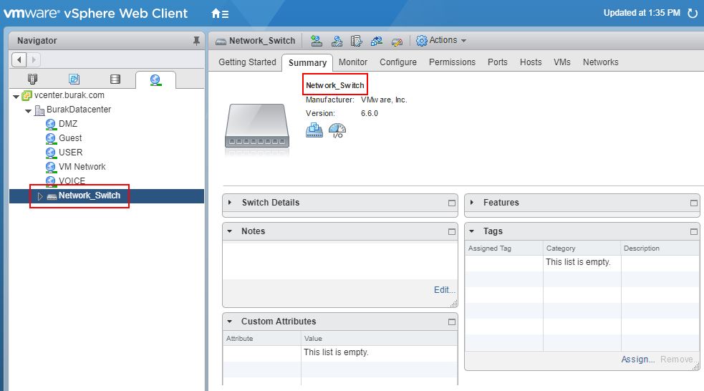Click the Network I/O Control gauge icon
Screen dimensions: 704x391
tap(337, 130)
